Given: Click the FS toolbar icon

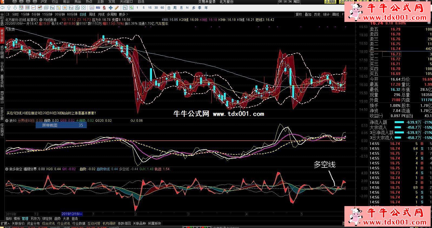Looking at the screenshot, I should (x=125, y=8).
